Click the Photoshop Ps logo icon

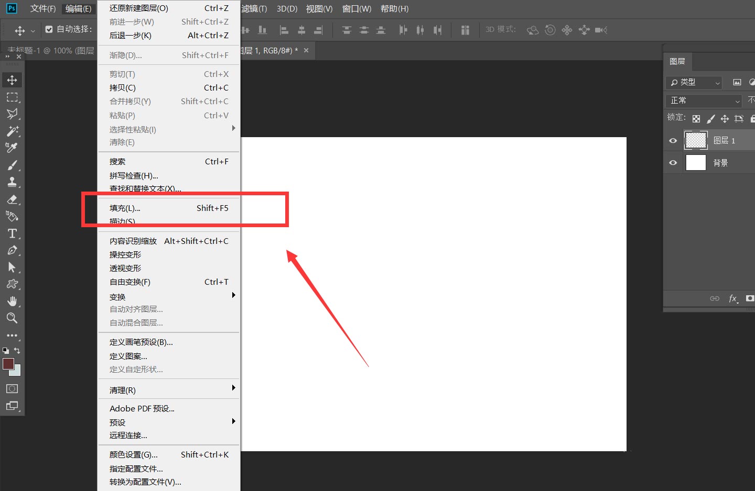click(12, 8)
